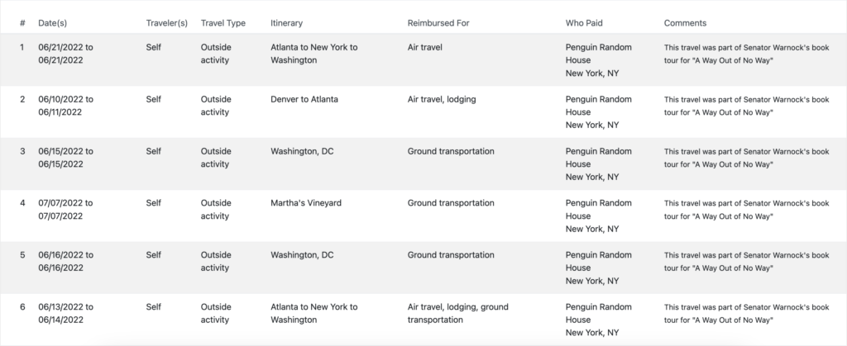Viewport: 847px width, 346px height.
Task: Click row 5 Washington, DC itinerary
Action: pyautogui.click(x=302, y=255)
